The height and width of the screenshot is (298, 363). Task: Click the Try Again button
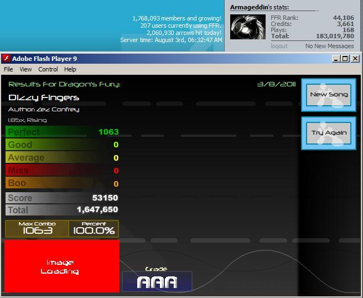(329, 133)
